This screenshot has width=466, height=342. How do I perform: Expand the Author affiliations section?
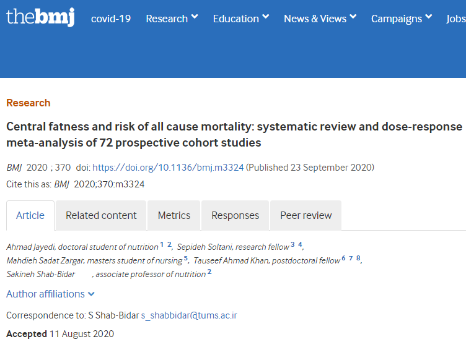click(x=51, y=294)
